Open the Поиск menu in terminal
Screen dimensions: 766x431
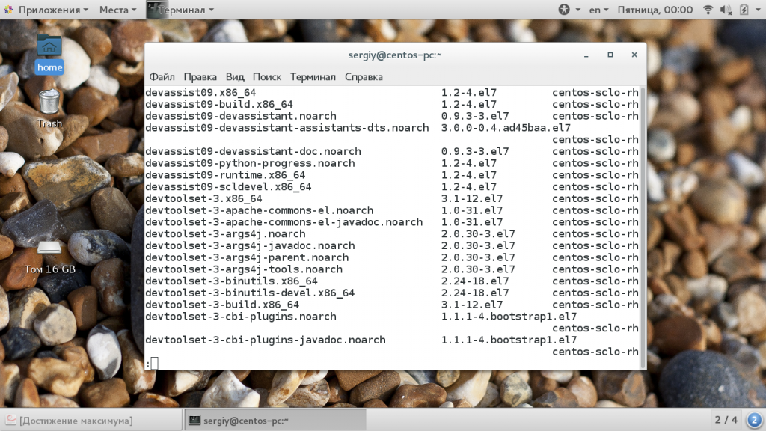267,76
